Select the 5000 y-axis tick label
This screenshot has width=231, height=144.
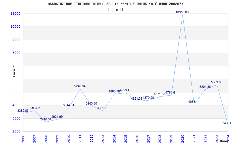point(16,92)
